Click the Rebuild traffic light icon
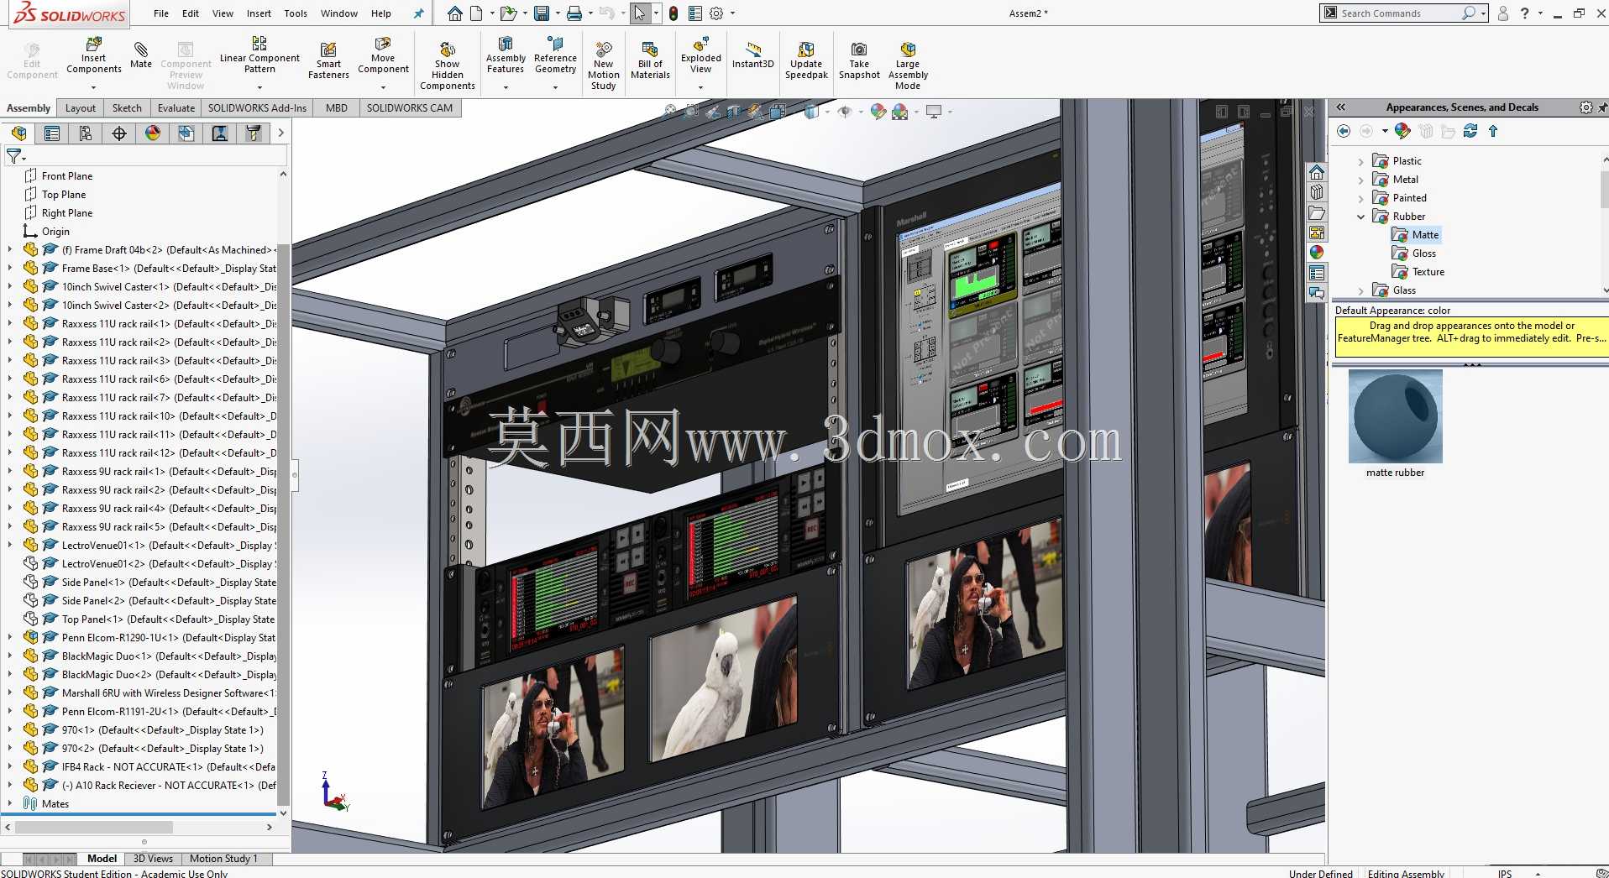Screen dimensions: 1609x878 [x=673, y=13]
